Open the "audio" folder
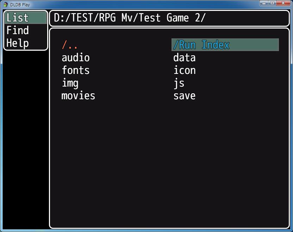Image resolution: width=293 pixels, height=232 pixels. (75, 57)
